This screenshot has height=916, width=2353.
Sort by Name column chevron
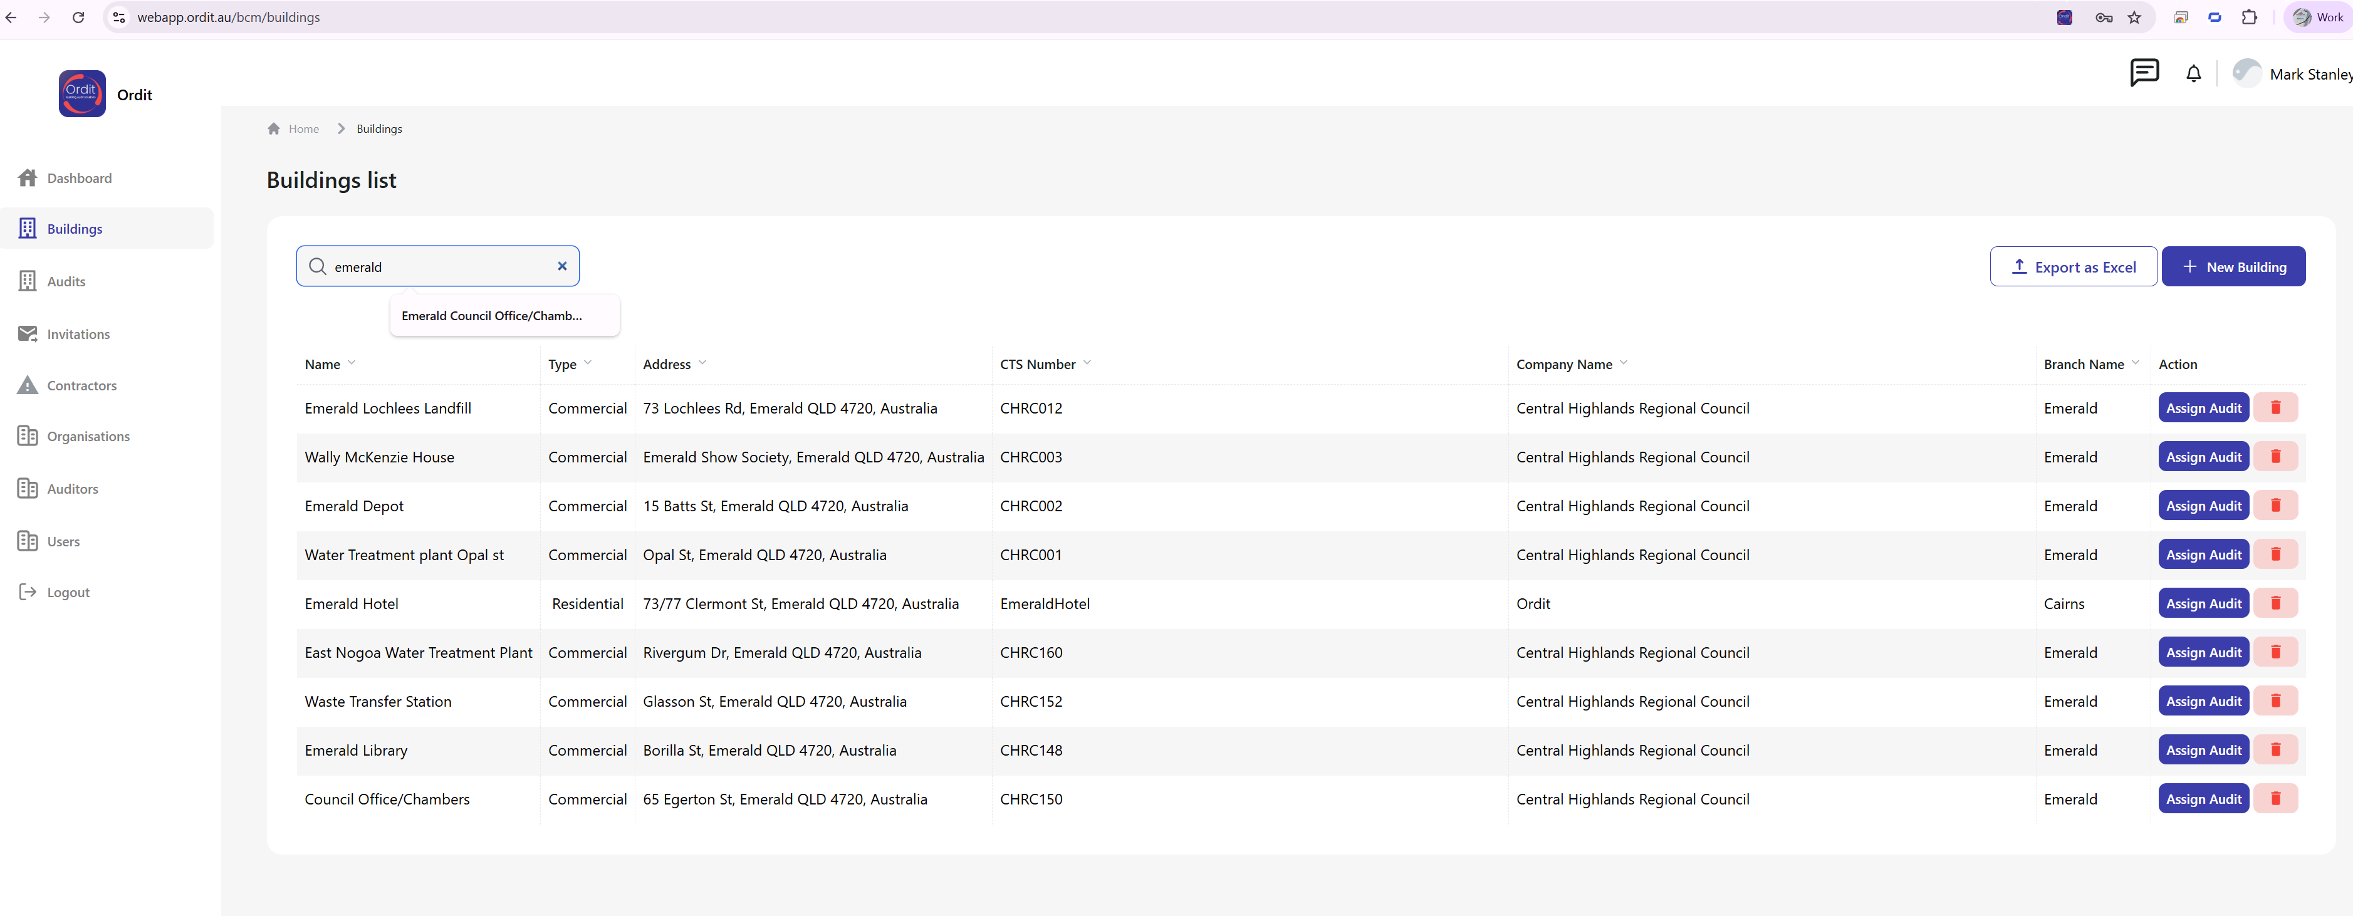pos(352,363)
